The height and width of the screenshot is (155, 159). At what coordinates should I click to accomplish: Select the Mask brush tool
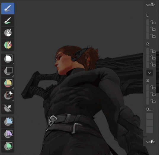pos(8,33)
